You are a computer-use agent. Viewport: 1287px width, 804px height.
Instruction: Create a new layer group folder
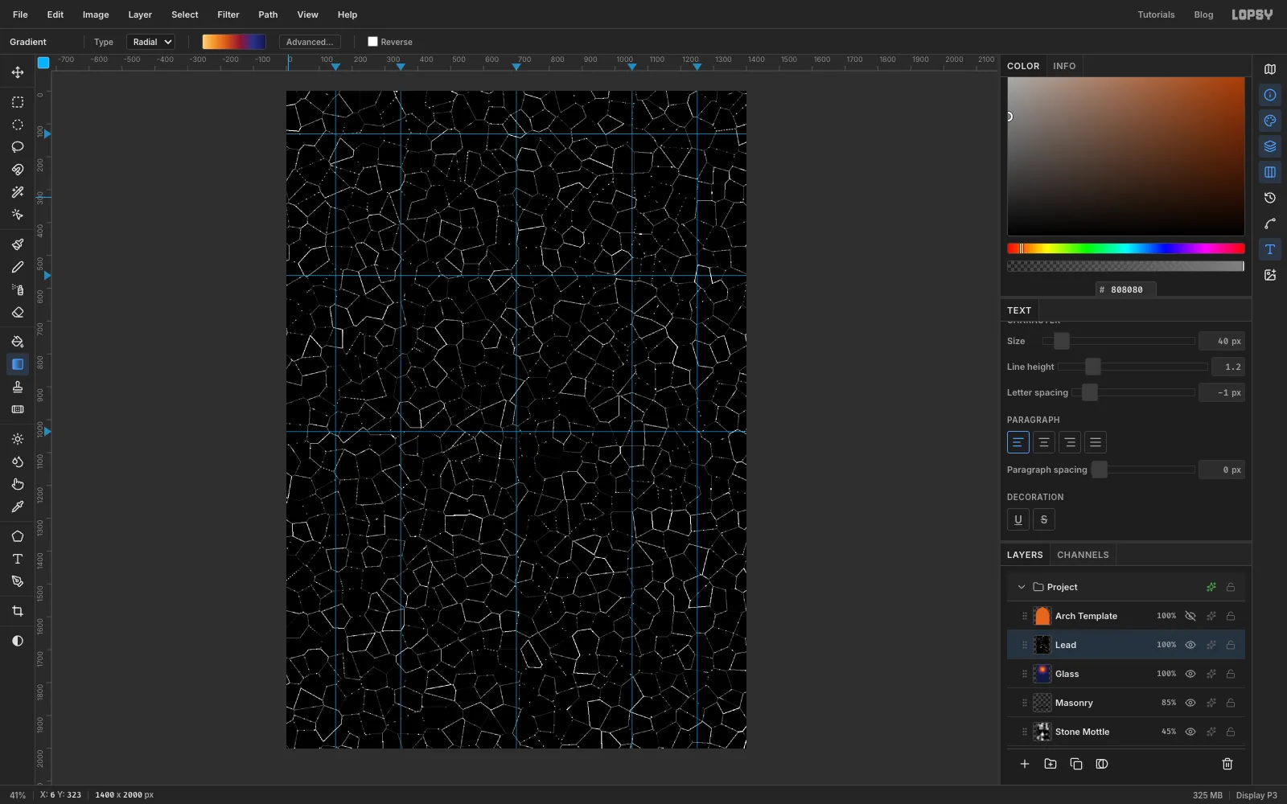(1051, 764)
